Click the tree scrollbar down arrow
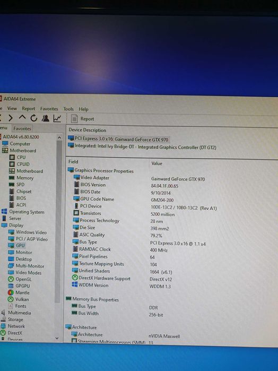278x371 pixels. [x=57, y=338]
